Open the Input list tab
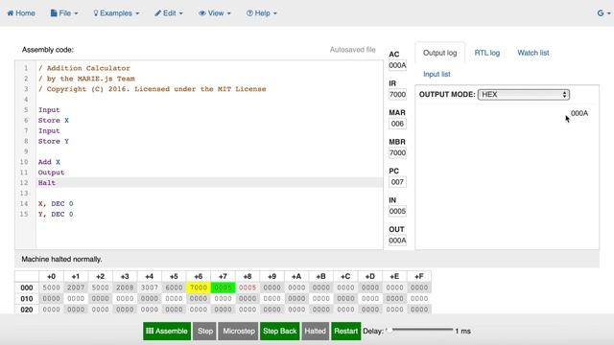 point(437,74)
